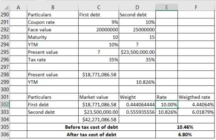Click the fill handle of the active cell
This screenshot has width=216, height=140.
178,108
